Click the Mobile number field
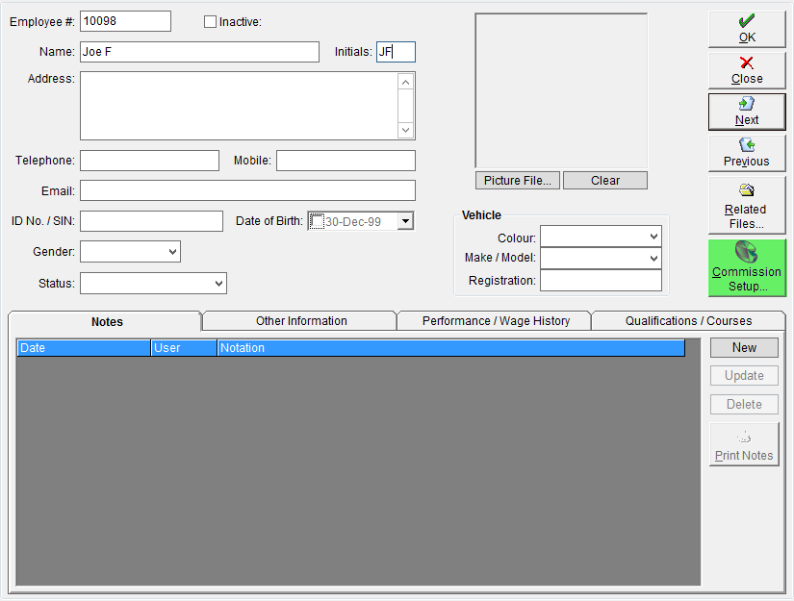This screenshot has width=794, height=601. coord(346,161)
